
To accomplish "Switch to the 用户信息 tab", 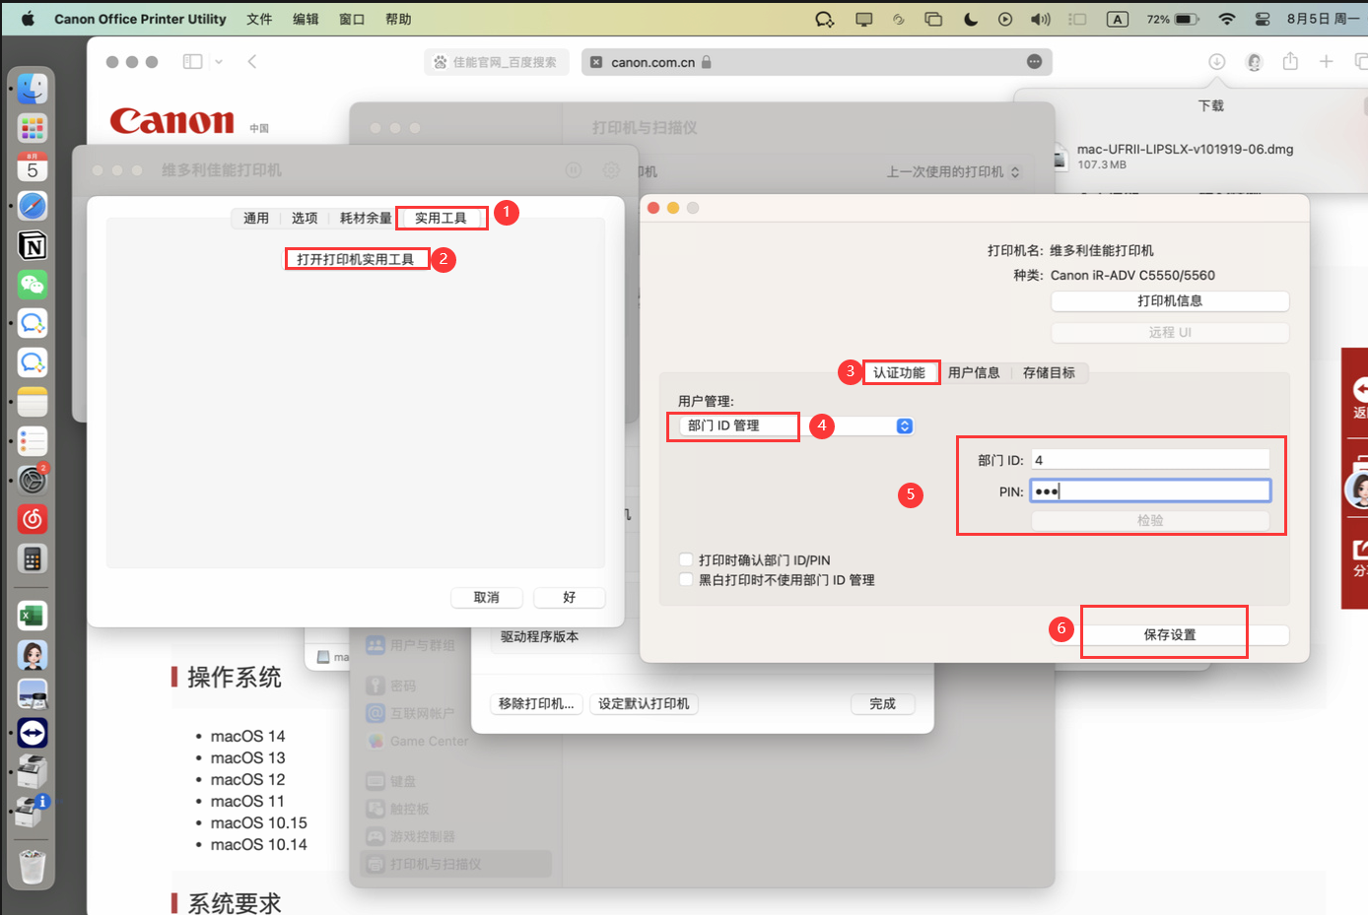I will [974, 372].
